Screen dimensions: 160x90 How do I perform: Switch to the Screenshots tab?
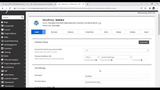[x=89, y=32]
